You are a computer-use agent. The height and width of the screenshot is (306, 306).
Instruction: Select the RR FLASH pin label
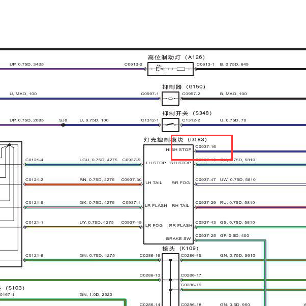(180, 225)
